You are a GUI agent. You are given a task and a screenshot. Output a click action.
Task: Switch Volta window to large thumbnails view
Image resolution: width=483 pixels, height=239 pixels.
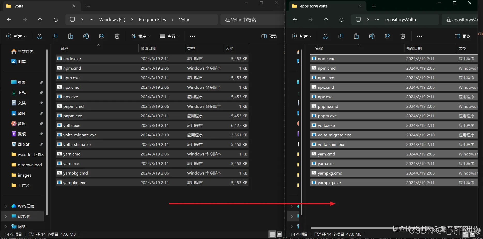(x=279, y=234)
